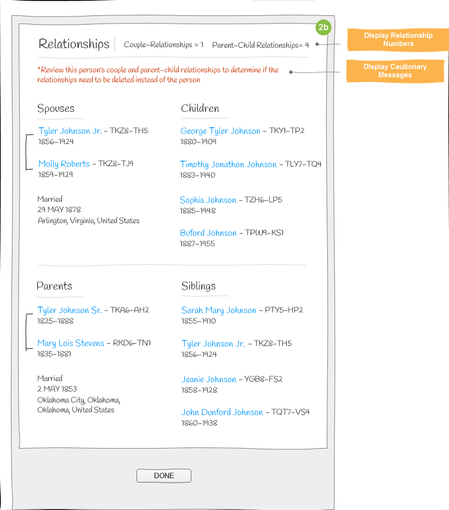Click Arlington, Virginia, United States
The image size is (449, 510).
[88, 220]
